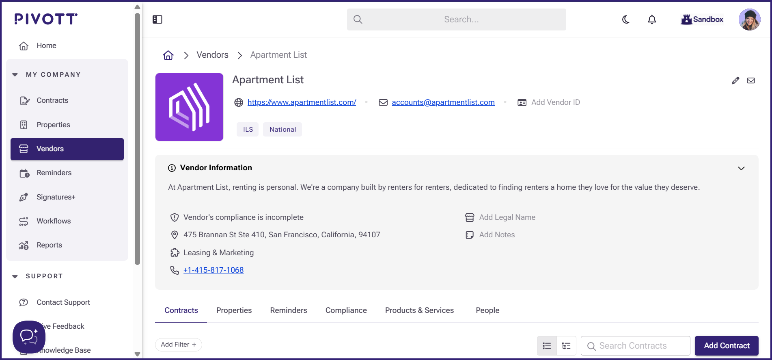Select flat list view toggle

pos(547,346)
